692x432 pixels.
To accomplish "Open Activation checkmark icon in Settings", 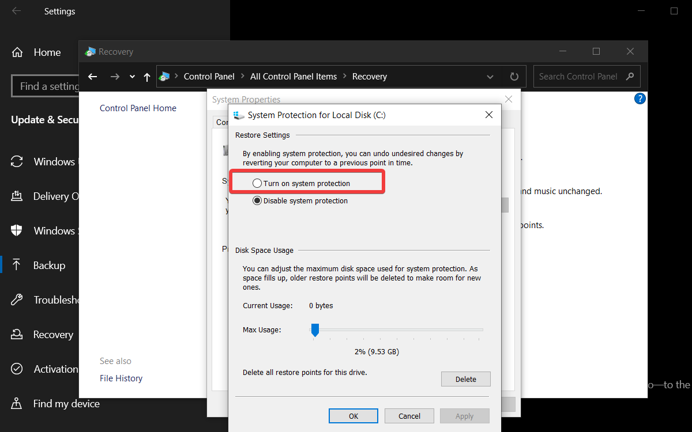I will pos(17,369).
